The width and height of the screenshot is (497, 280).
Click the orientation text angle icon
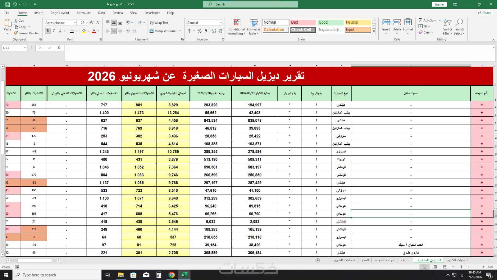click(x=128, y=23)
